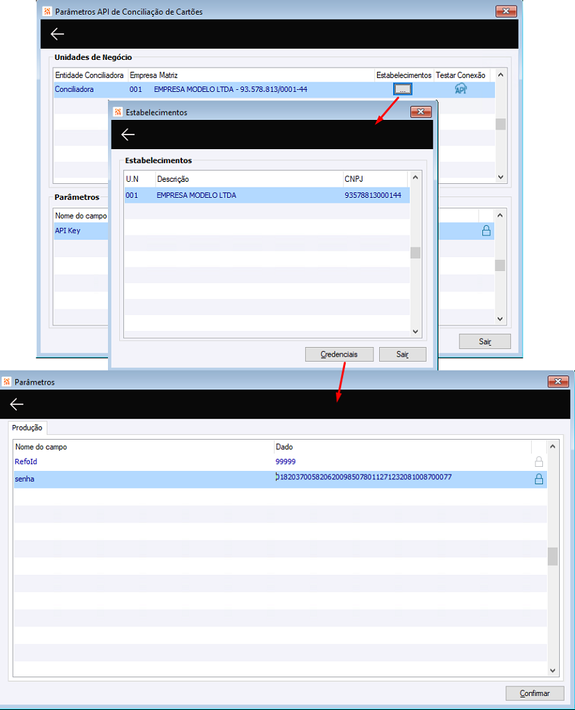Toggle the lock icon on the RefoId row
The width and height of the screenshot is (575, 710).
pos(539,461)
